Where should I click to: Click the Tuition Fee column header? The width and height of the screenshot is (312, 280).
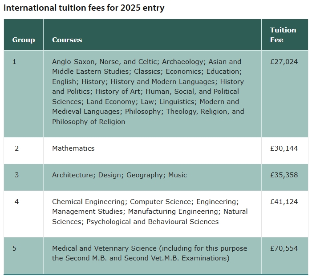coord(283,35)
